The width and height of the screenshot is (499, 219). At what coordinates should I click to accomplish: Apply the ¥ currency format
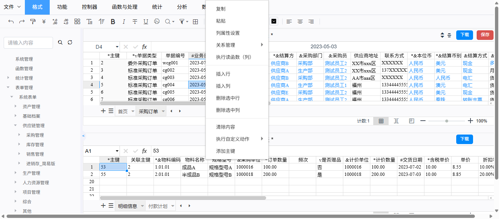point(44,22)
